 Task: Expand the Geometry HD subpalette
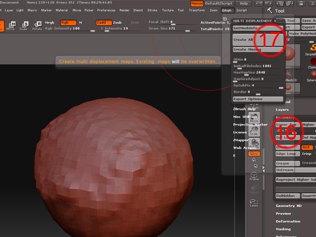point(288,206)
